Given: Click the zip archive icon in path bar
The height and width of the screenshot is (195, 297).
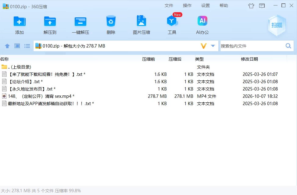Looking at the screenshot, I should pyautogui.click(x=38, y=46).
